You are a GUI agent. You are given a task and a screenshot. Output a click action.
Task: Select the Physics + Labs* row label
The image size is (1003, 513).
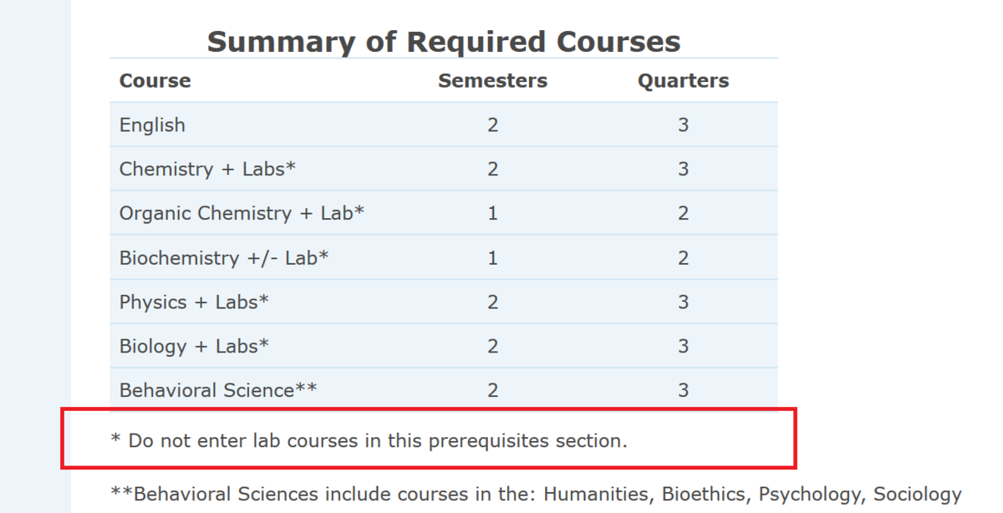point(194,302)
